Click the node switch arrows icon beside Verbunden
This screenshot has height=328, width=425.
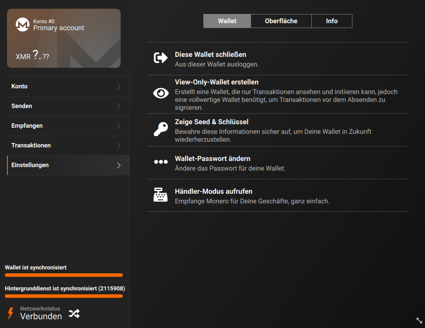pos(74,314)
